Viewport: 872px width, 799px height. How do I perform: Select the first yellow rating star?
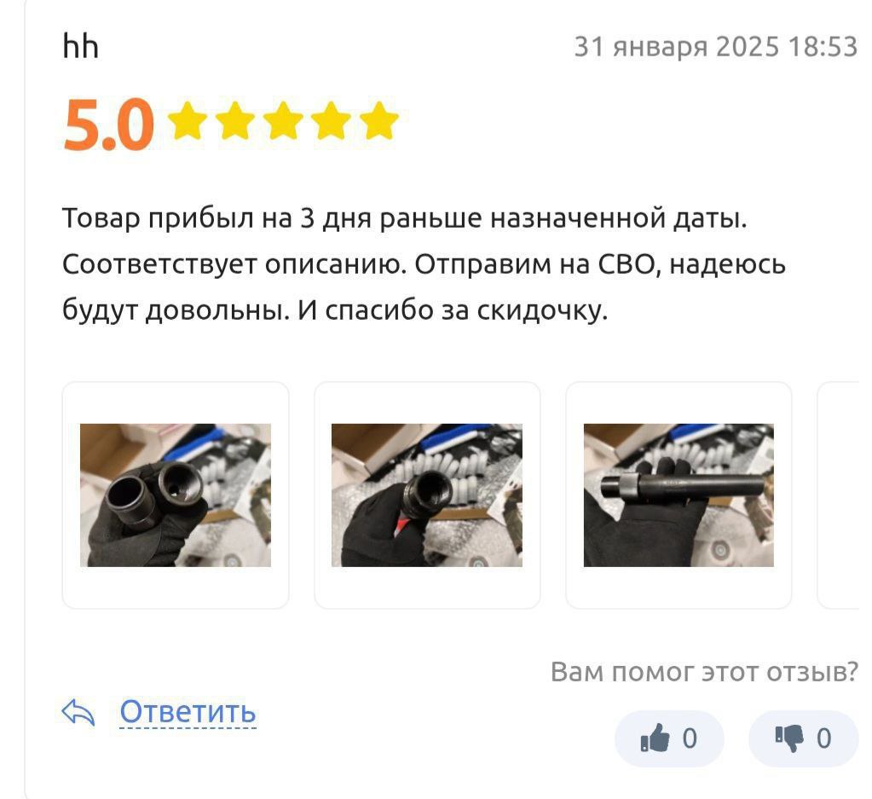(x=188, y=120)
